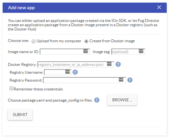The image size is (170, 139).
Task: Select Create from Docker image option
Action: point(86,41)
